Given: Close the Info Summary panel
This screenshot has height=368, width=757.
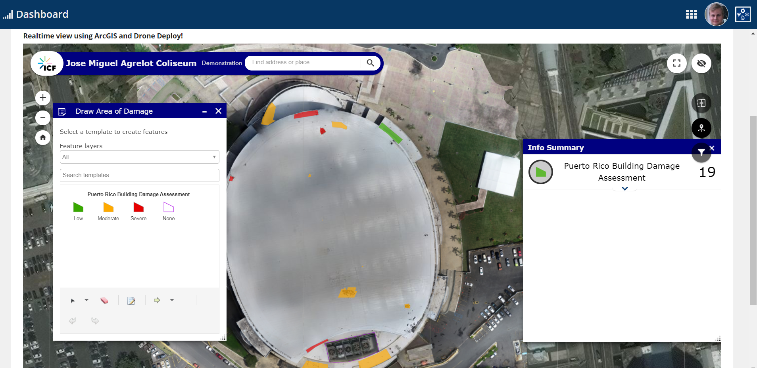Looking at the screenshot, I should (x=712, y=148).
